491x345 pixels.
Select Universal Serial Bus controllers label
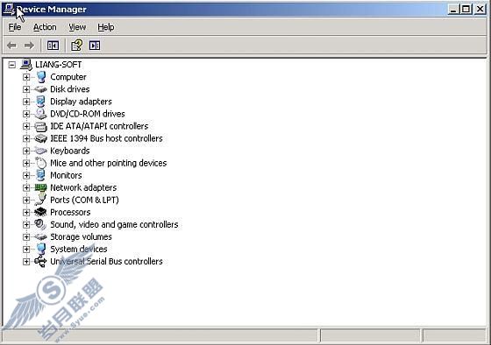(x=106, y=262)
